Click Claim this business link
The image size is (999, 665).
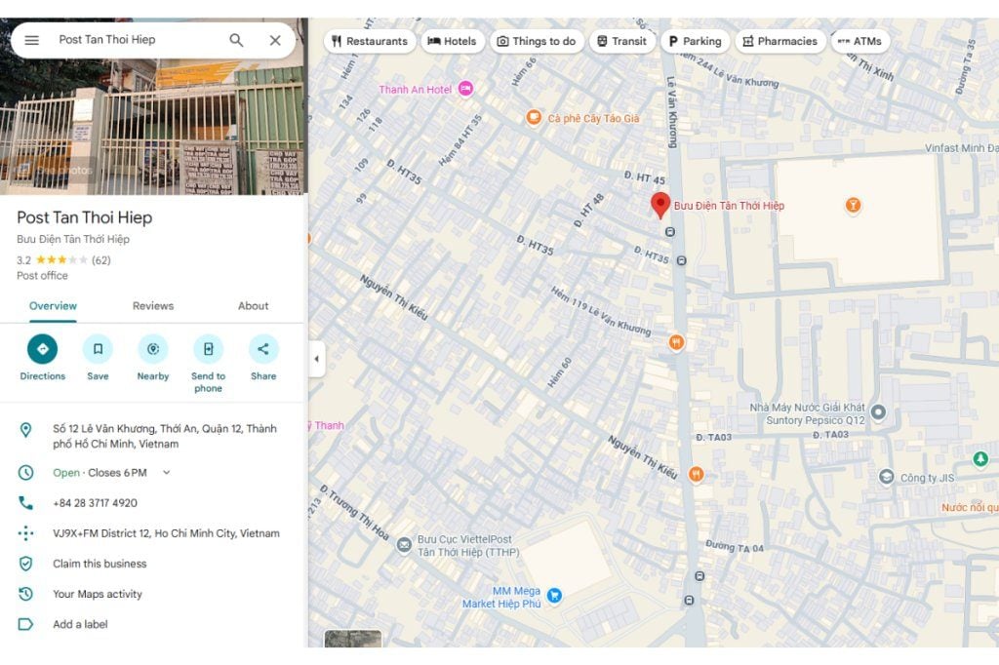(100, 564)
